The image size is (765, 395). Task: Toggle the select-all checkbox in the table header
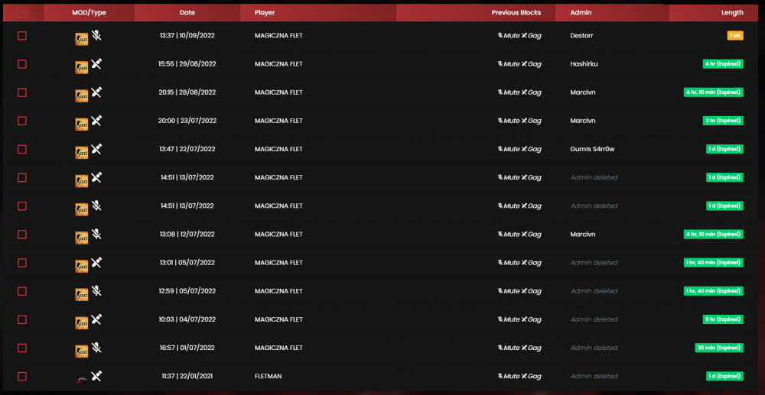pos(22,13)
